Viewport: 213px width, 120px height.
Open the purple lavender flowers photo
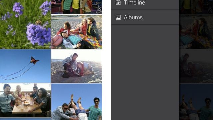pyautogui.click(x=25, y=24)
